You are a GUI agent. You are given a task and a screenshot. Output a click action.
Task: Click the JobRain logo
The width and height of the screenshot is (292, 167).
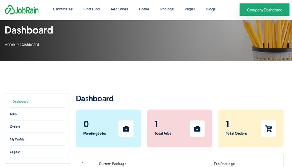pos(22,10)
